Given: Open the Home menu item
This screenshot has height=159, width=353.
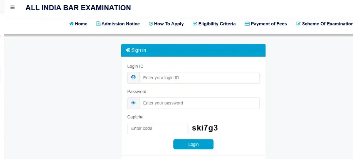Looking at the screenshot, I should [81, 24].
